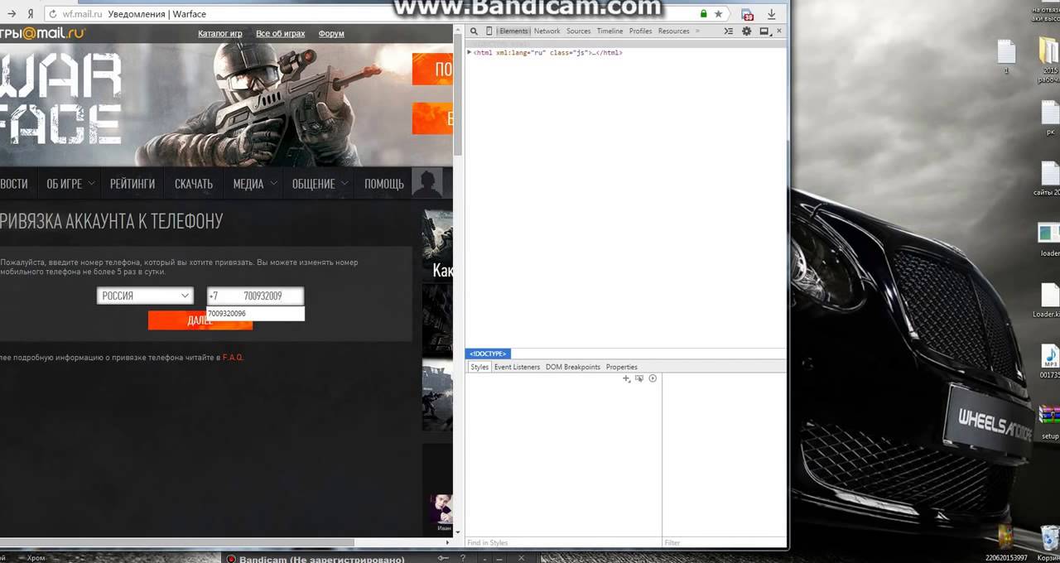Screen dimensions: 1060x563
Task: Toggle element state pin icon
Action: pyautogui.click(x=639, y=378)
